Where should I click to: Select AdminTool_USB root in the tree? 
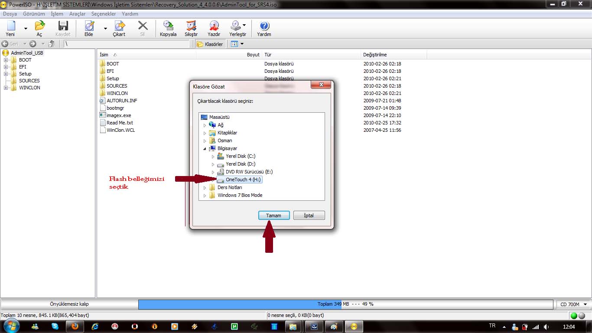27,53
